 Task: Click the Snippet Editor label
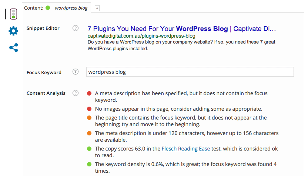pyautogui.click(x=43, y=28)
